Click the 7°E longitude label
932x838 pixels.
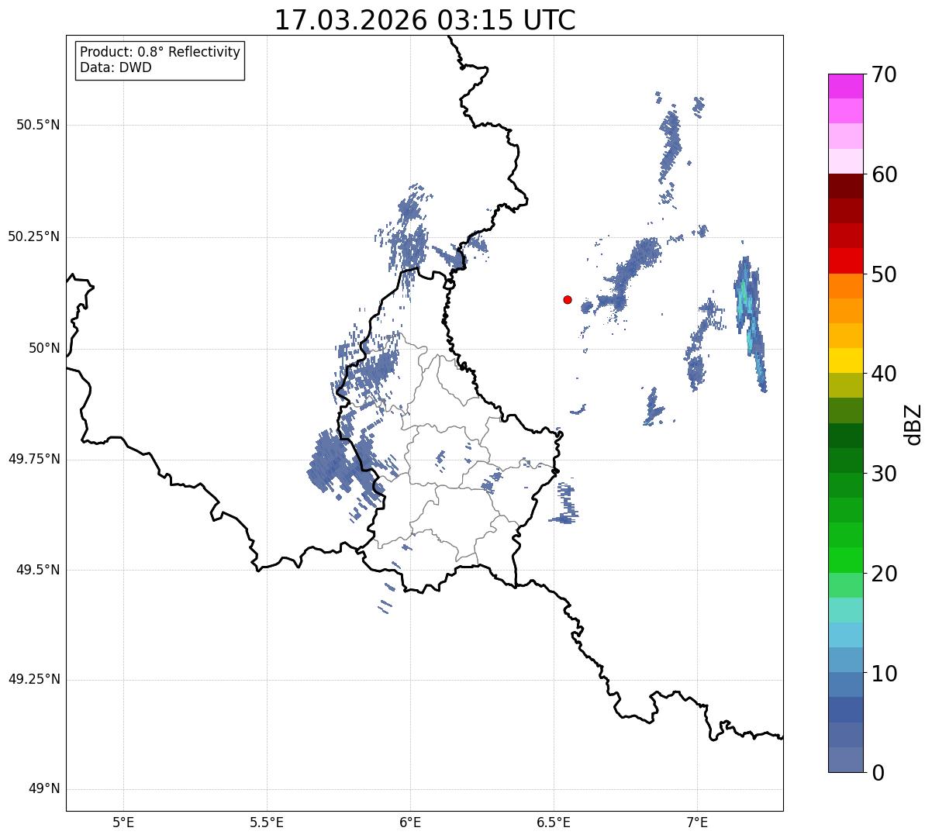coord(697,822)
